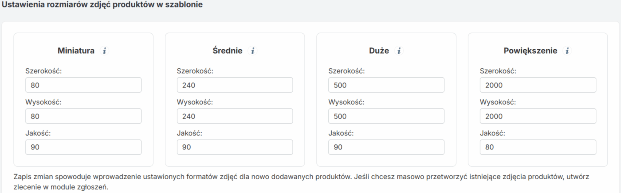Focus the Średnie Wysokość input
This screenshot has width=621, height=193.
pos(235,116)
